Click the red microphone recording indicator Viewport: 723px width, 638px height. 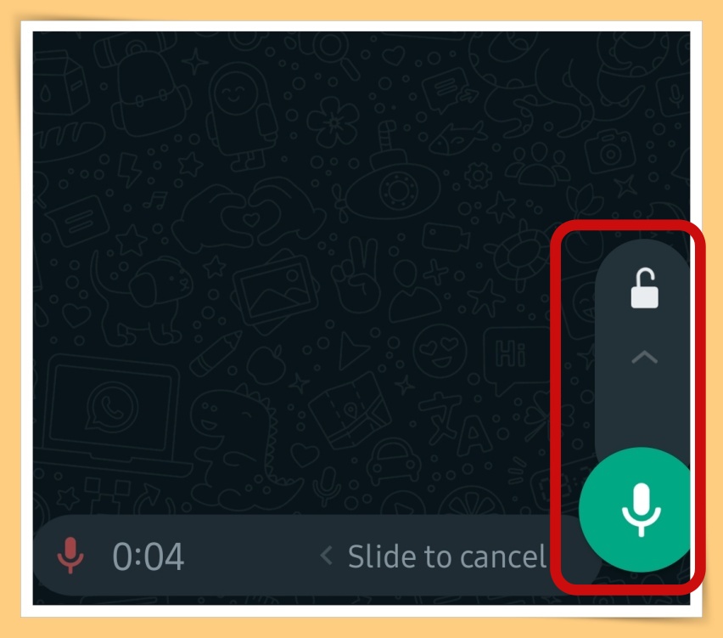coord(70,556)
